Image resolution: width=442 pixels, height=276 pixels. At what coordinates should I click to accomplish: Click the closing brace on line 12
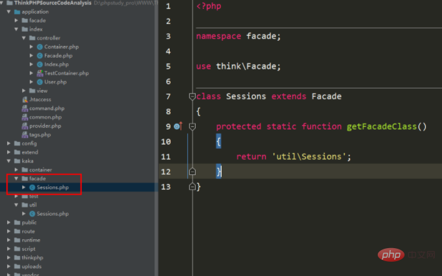point(219,172)
